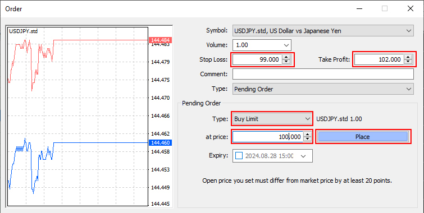Click the Stop Loss value field
This screenshot has height=213, width=424.
point(257,59)
